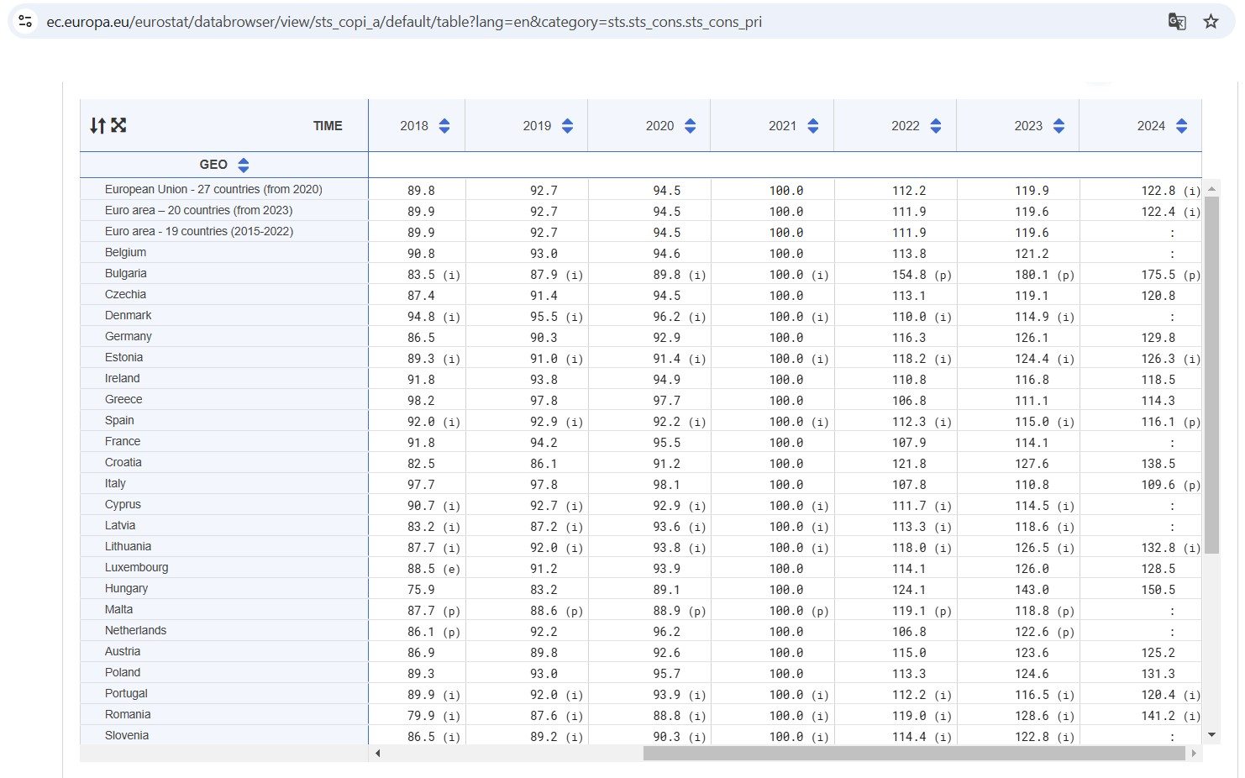
Task: Click the table's vertical scrollbar thumb
Action: pos(1211,375)
